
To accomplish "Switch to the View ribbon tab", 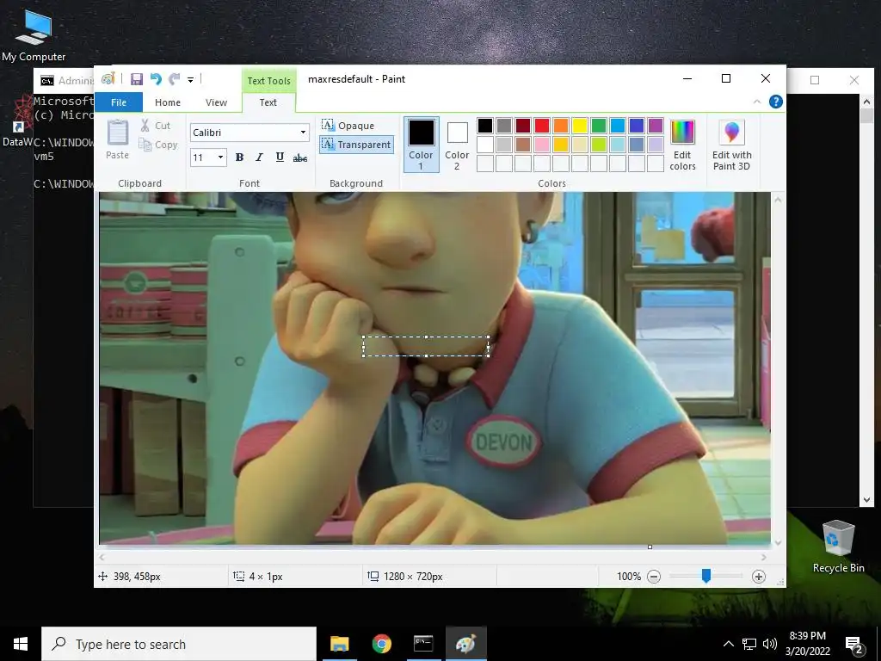I will 216,102.
